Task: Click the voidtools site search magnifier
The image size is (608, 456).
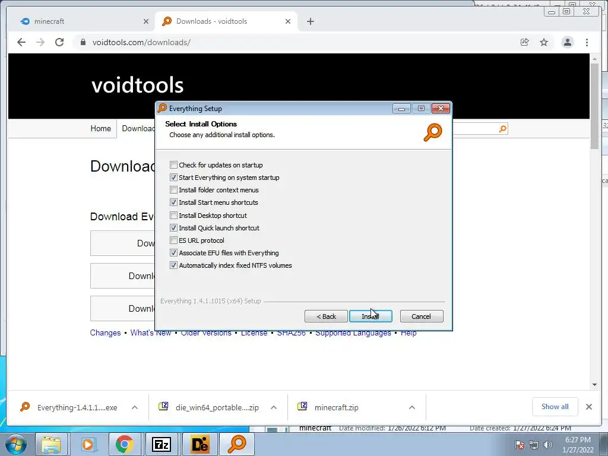Action: (502, 129)
